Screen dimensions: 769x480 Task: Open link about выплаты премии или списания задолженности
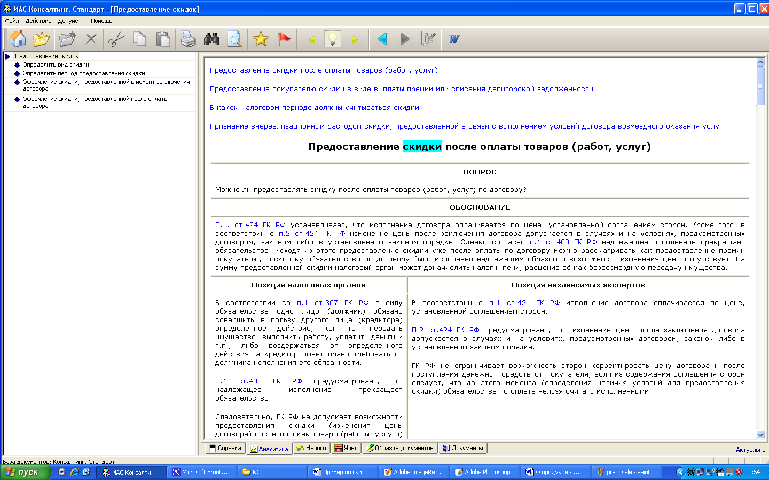(x=402, y=89)
